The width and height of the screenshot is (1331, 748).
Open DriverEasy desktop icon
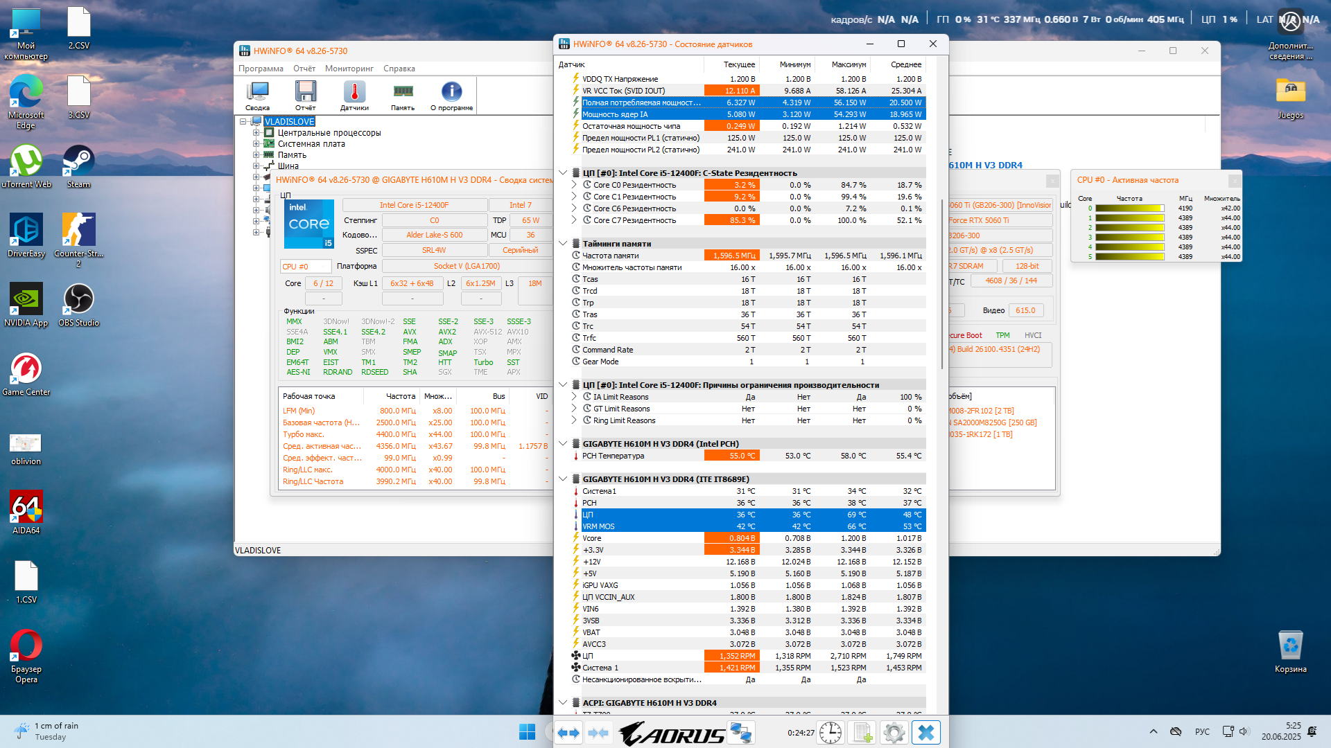click(x=26, y=236)
